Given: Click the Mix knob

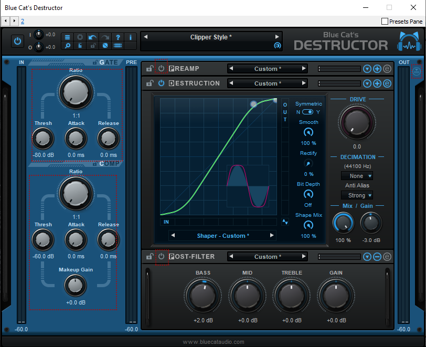Looking at the screenshot, I should click(343, 223).
